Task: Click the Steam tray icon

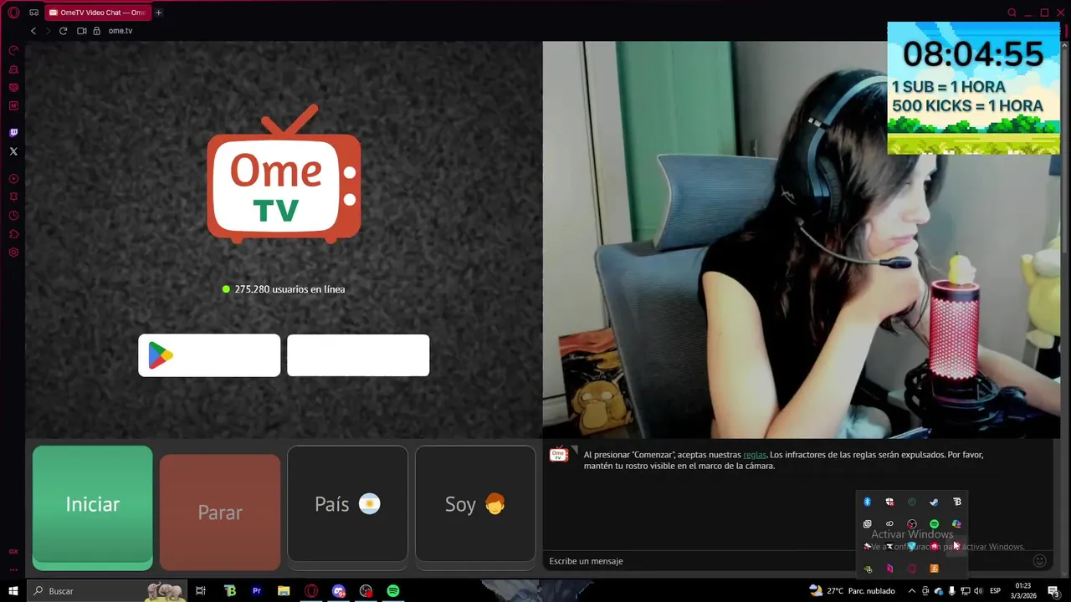Action: pos(935,502)
